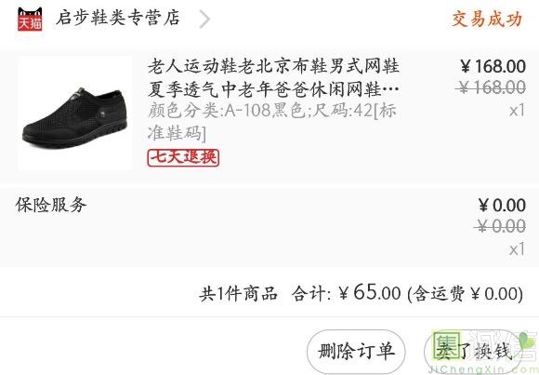The height and width of the screenshot is (375, 539).
Task: Open the 启步鞋类专营店 store page
Action: click(x=118, y=18)
